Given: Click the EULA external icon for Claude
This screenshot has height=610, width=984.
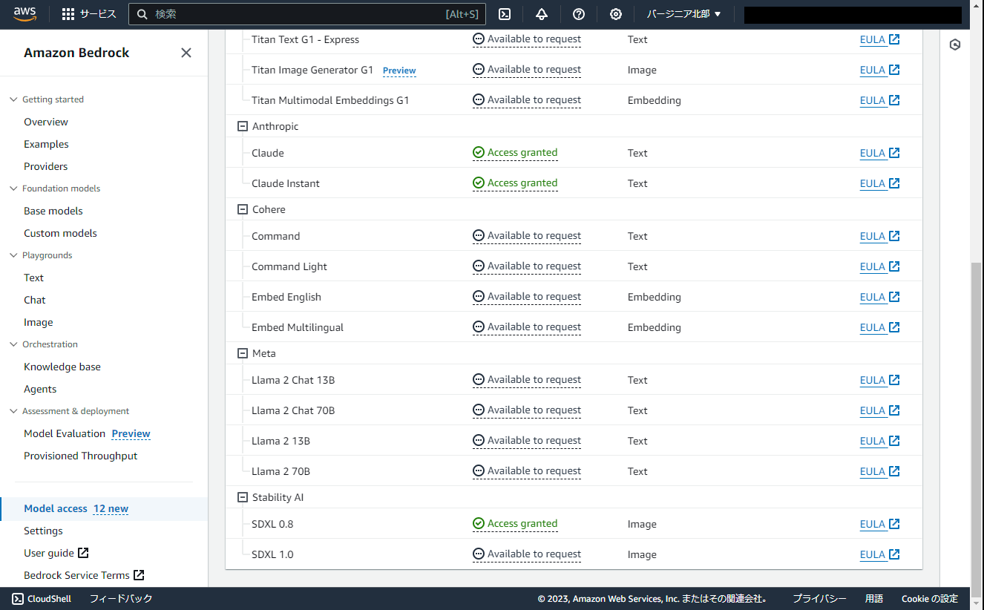Looking at the screenshot, I should tap(894, 153).
